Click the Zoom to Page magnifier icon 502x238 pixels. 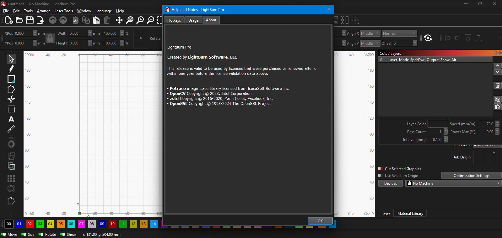point(130,20)
